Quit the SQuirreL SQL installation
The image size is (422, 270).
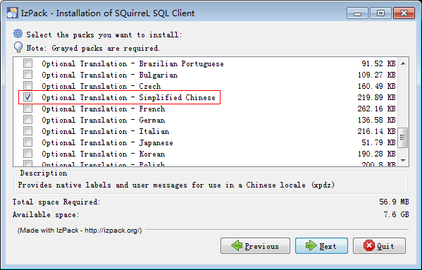(x=379, y=245)
